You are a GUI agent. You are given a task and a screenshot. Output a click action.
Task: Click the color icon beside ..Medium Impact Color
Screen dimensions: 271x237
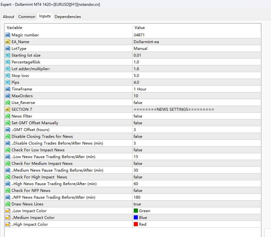click(x=8, y=218)
